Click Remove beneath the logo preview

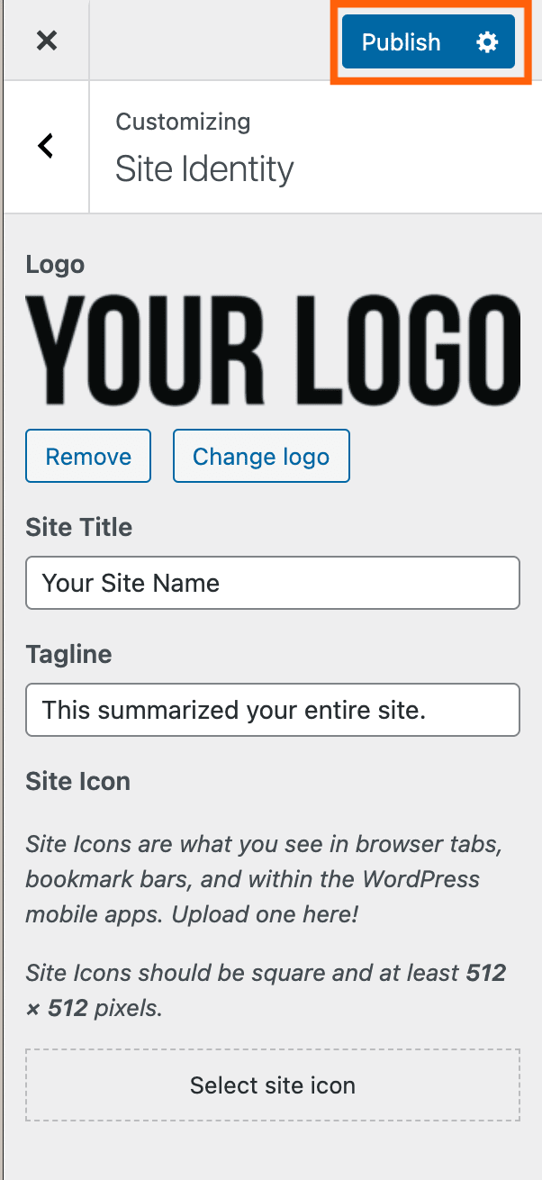click(87, 456)
